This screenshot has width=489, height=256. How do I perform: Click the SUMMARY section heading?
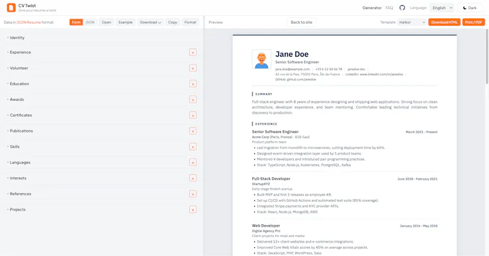(x=263, y=94)
